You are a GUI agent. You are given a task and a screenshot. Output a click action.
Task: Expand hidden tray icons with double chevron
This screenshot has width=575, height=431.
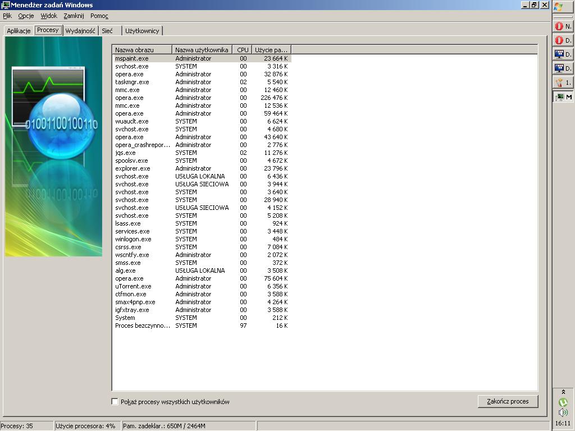(563, 392)
